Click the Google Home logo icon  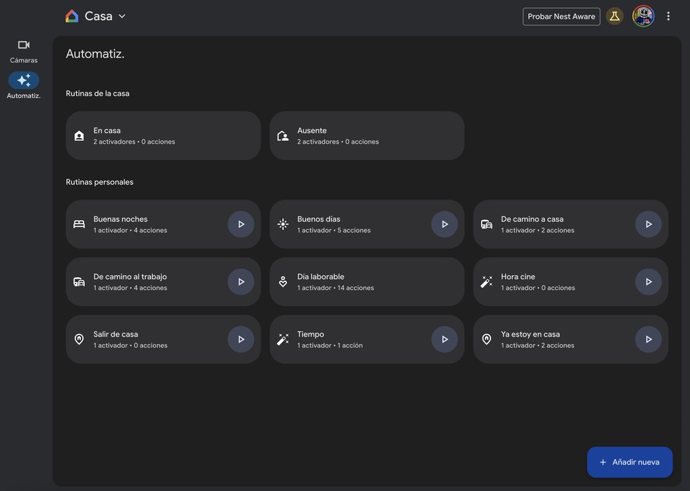(x=72, y=16)
